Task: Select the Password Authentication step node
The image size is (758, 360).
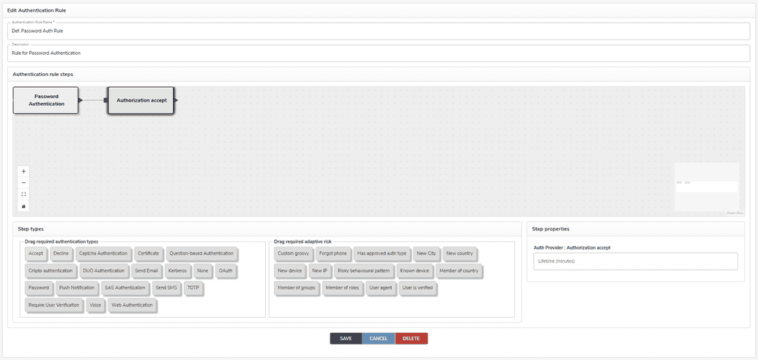Action: click(45, 100)
